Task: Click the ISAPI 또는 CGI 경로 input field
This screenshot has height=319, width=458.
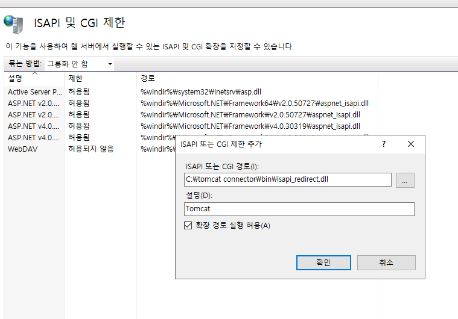Action: coord(288,180)
